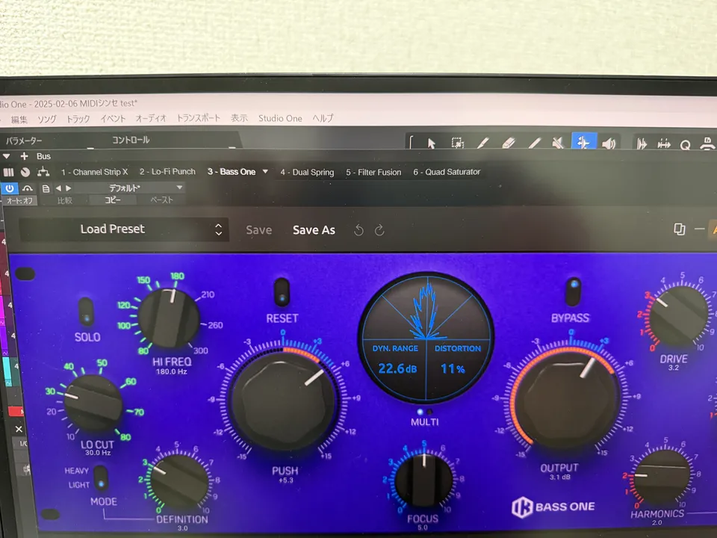Open the Load Preset dropdown
This screenshot has width=717, height=538.
click(124, 229)
